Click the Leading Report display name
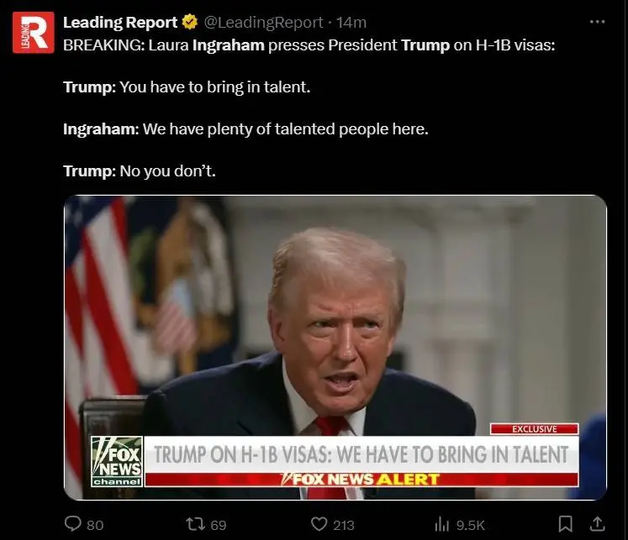Viewport: 628px width, 540px height. tap(120, 23)
